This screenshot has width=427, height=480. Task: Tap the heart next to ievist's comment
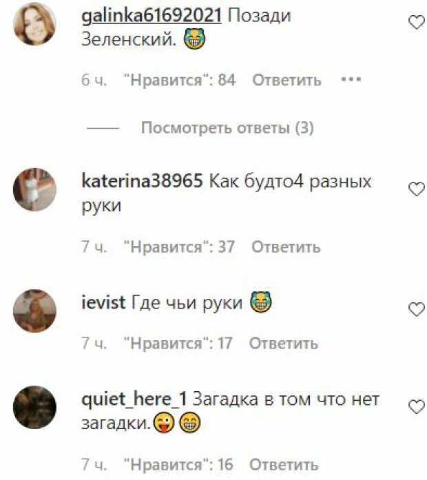pyautogui.click(x=417, y=309)
